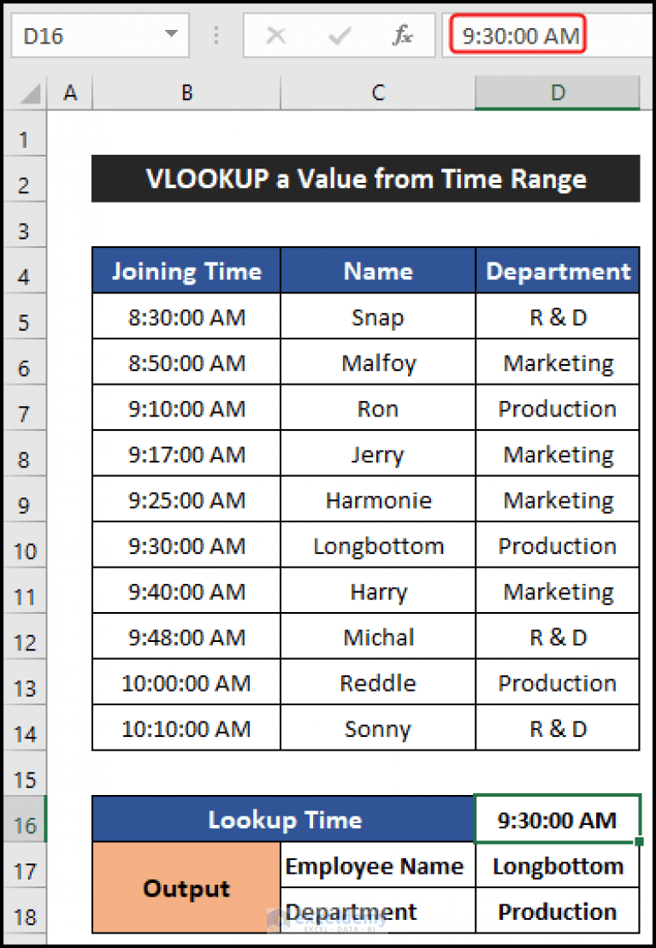Open the Name Box dropdown arrow
This screenshot has width=656, height=948.
click(168, 34)
